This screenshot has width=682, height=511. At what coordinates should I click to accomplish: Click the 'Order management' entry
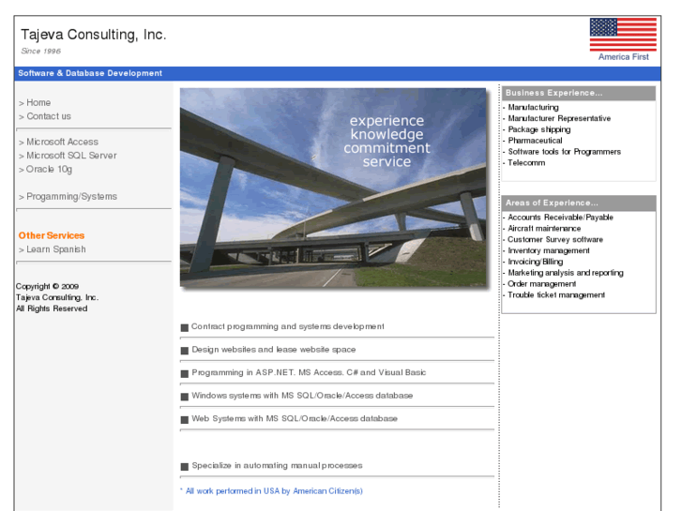541,284
